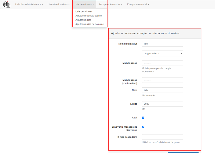Focus the Mot de passe field
Viewport: 215px width, 153px height.
coord(163,63)
